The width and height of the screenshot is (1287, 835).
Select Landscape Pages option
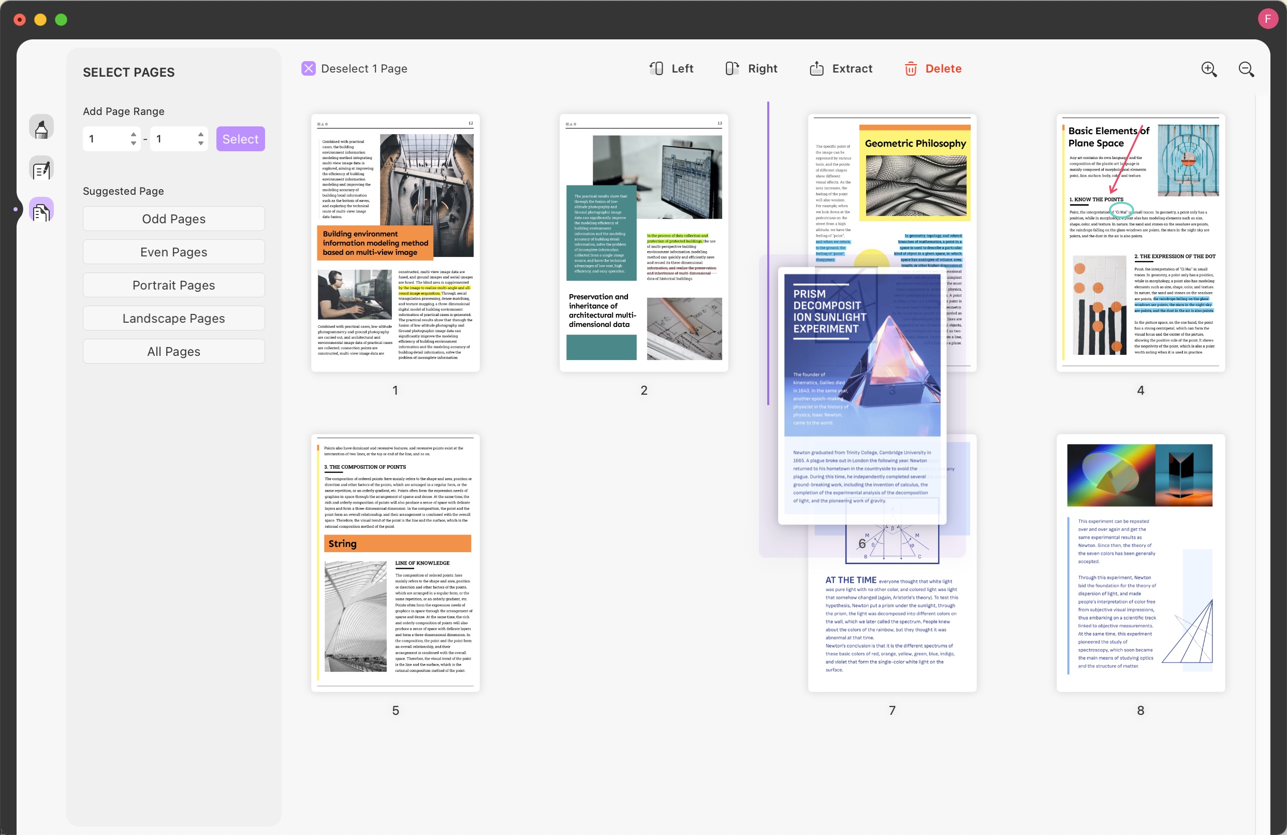pos(173,318)
